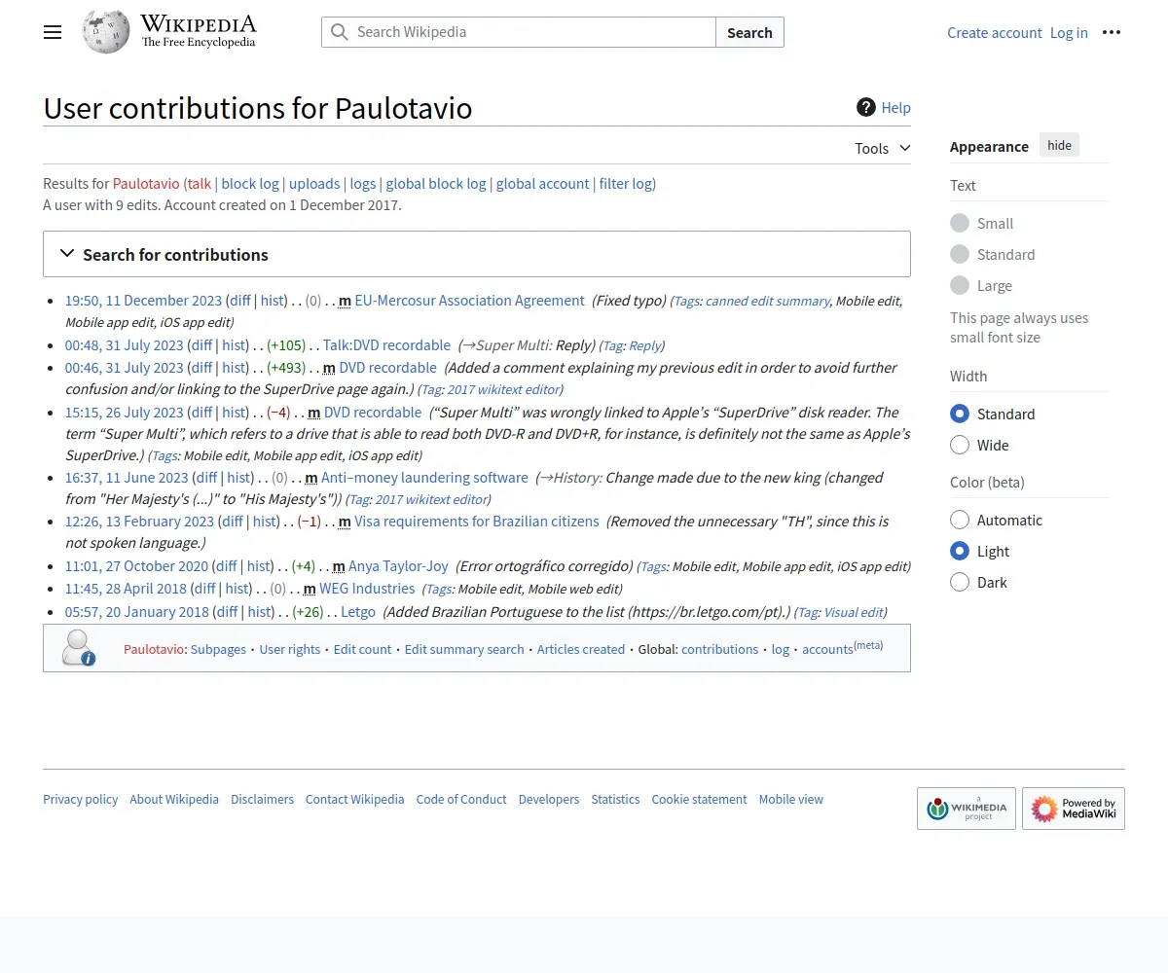Open Edit count link

coord(362,649)
